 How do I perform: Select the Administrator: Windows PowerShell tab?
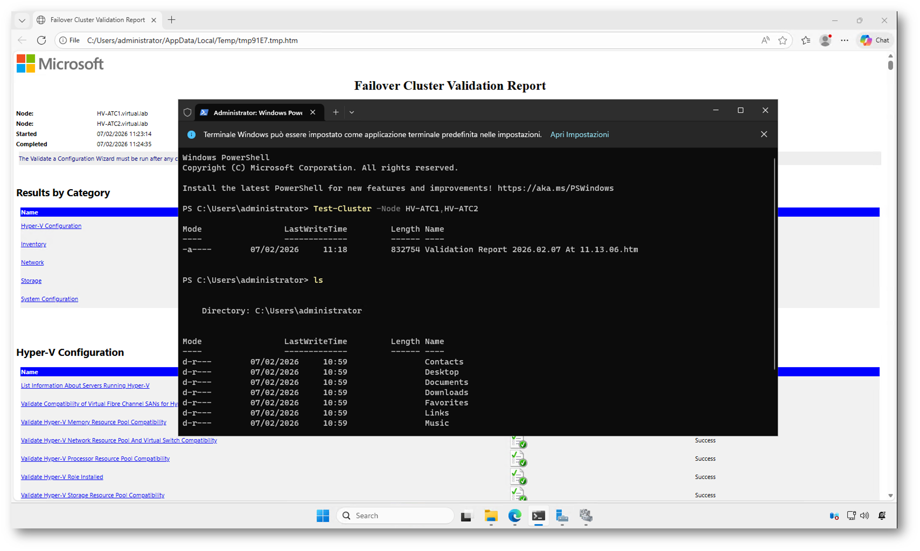(257, 112)
